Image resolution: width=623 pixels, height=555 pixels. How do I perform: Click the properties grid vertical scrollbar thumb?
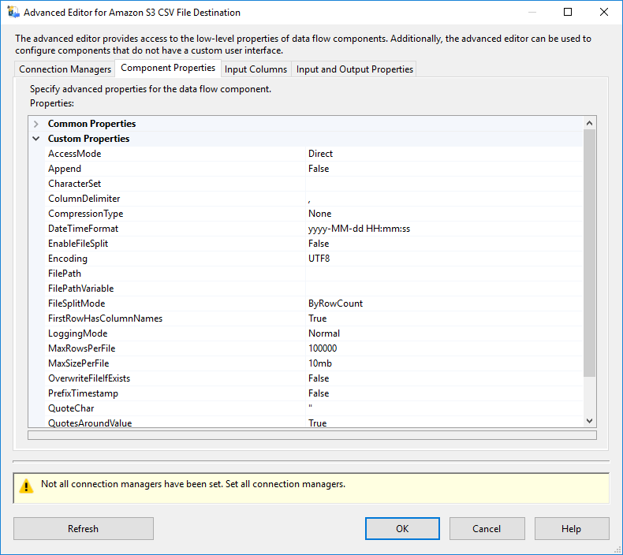tap(589, 253)
